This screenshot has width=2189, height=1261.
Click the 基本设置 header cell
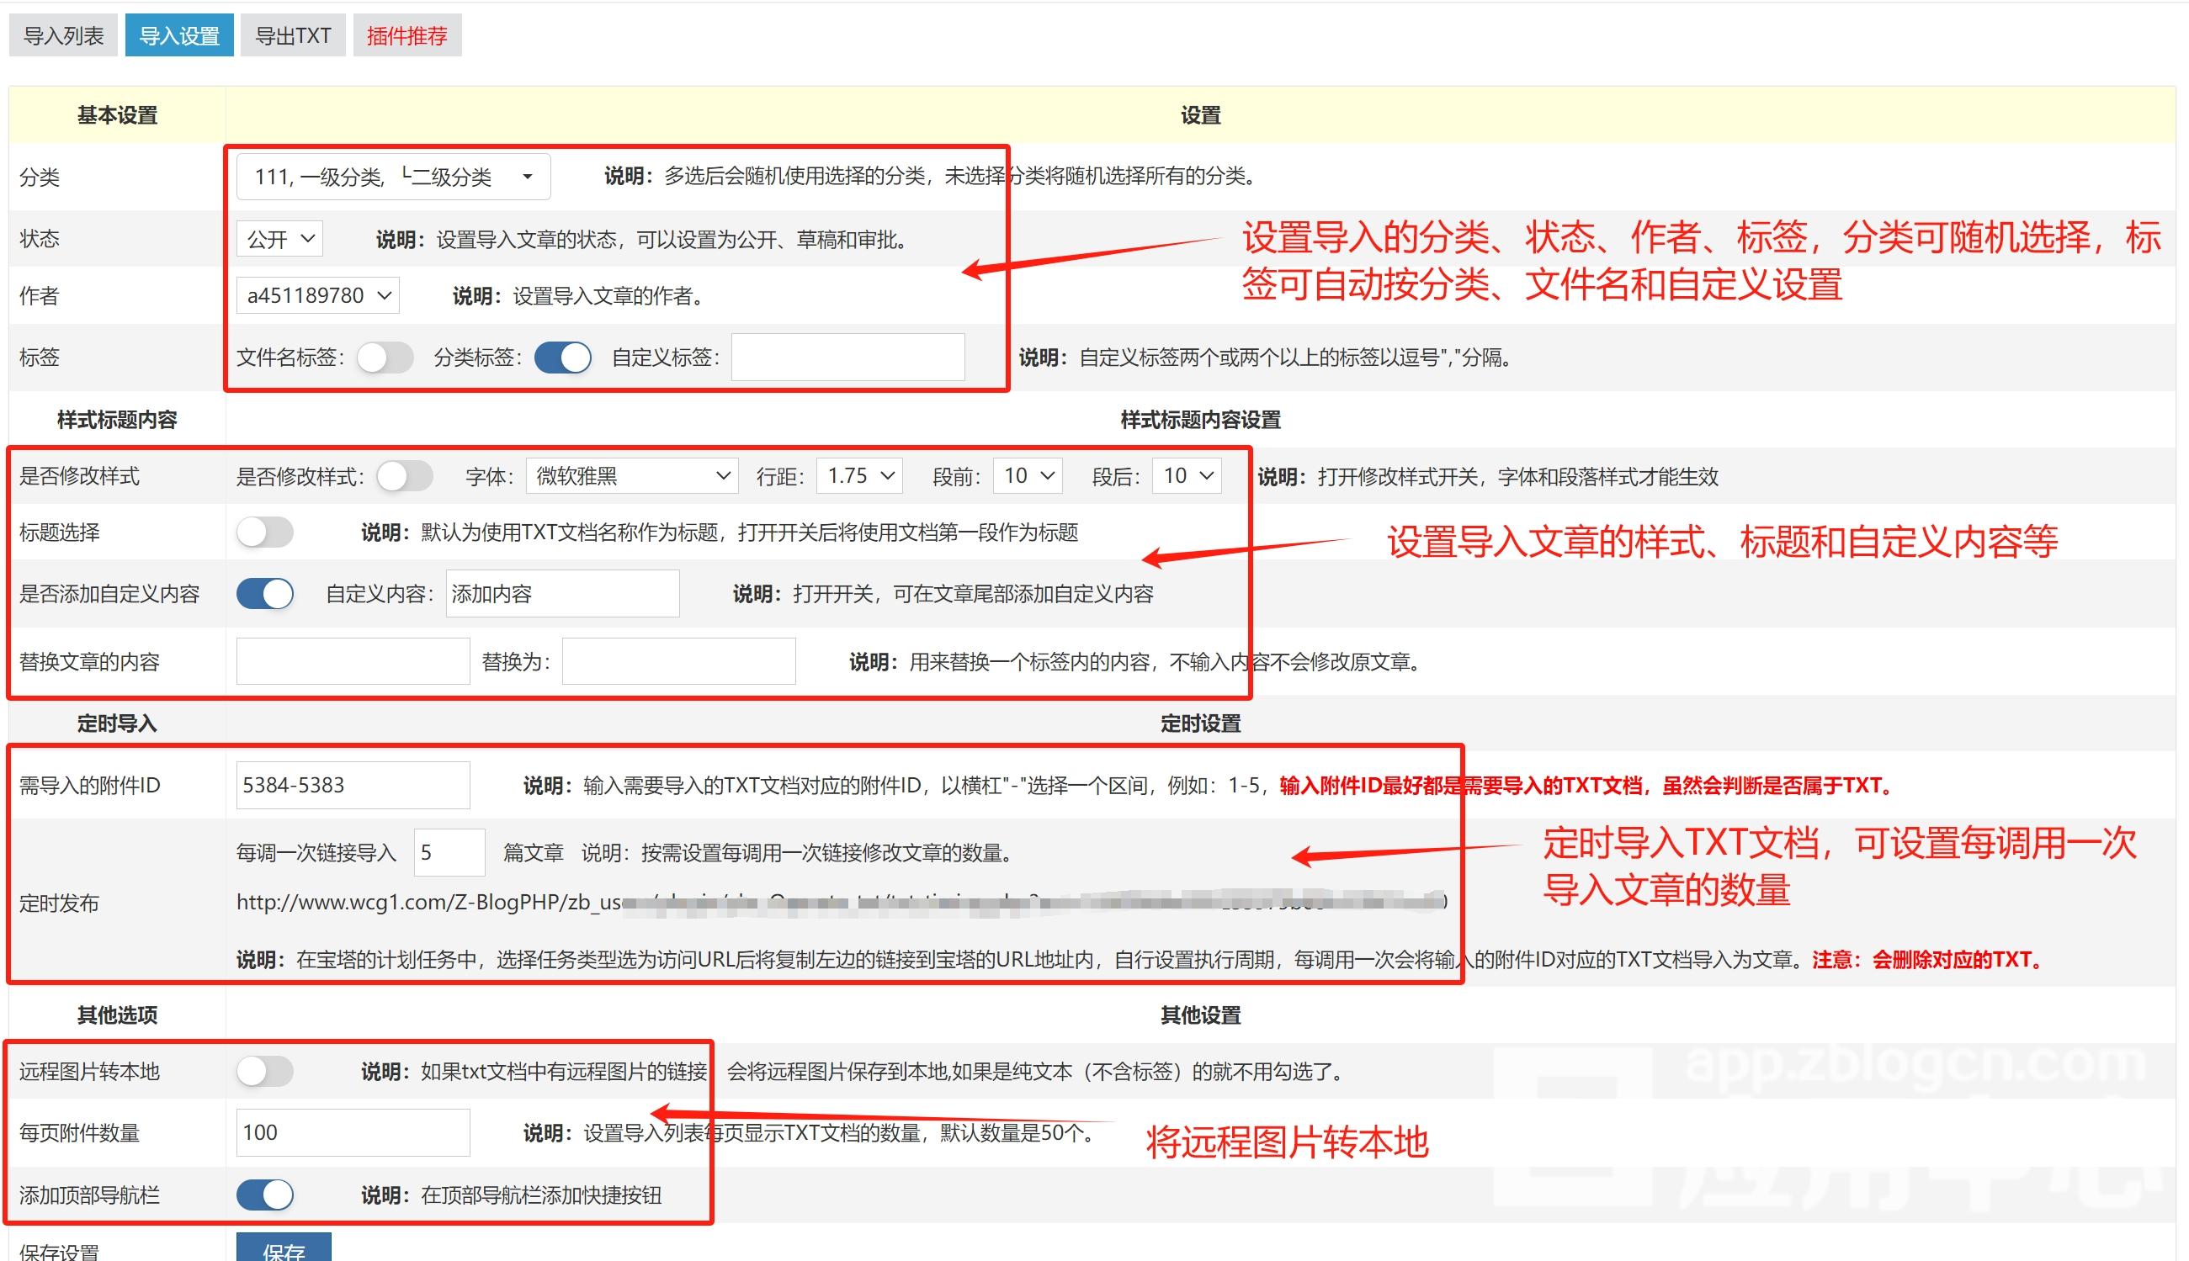pyautogui.click(x=117, y=115)
